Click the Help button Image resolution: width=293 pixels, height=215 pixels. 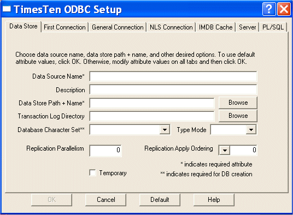click(214, 200)
